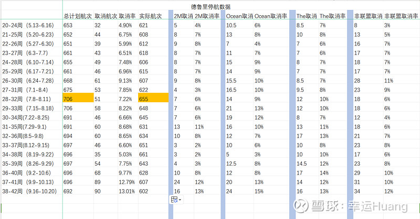This screenshot has height=219, width=420.
Task: Click the 总计划航次 column header
Action: pos(78,16)
